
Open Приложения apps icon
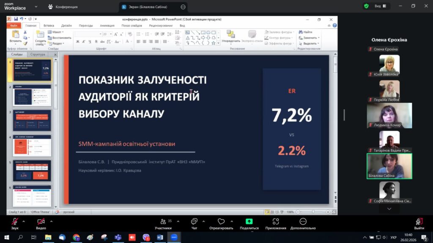tap(276, 221)
